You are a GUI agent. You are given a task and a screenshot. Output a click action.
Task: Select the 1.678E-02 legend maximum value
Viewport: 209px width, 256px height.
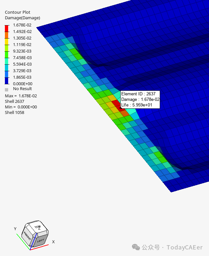pyautogui.click(x=22, y=25)
